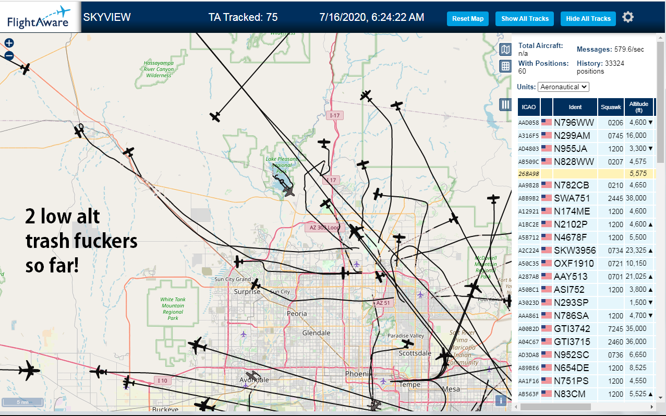
Task: Click the Messages rate readout
Action: coord(610,49)
